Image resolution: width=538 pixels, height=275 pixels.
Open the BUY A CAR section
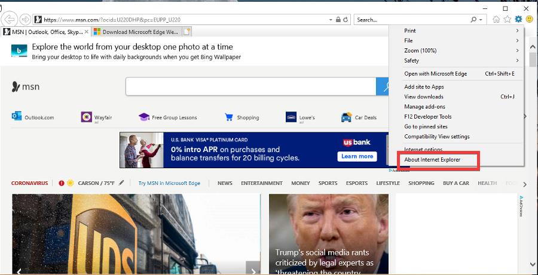click(x=456, y=183)
